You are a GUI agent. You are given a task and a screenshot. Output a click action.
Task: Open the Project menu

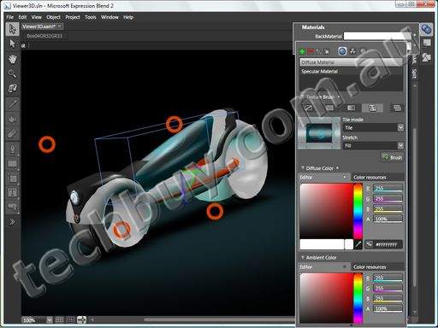pyautogui.click(x=73, y=17)
